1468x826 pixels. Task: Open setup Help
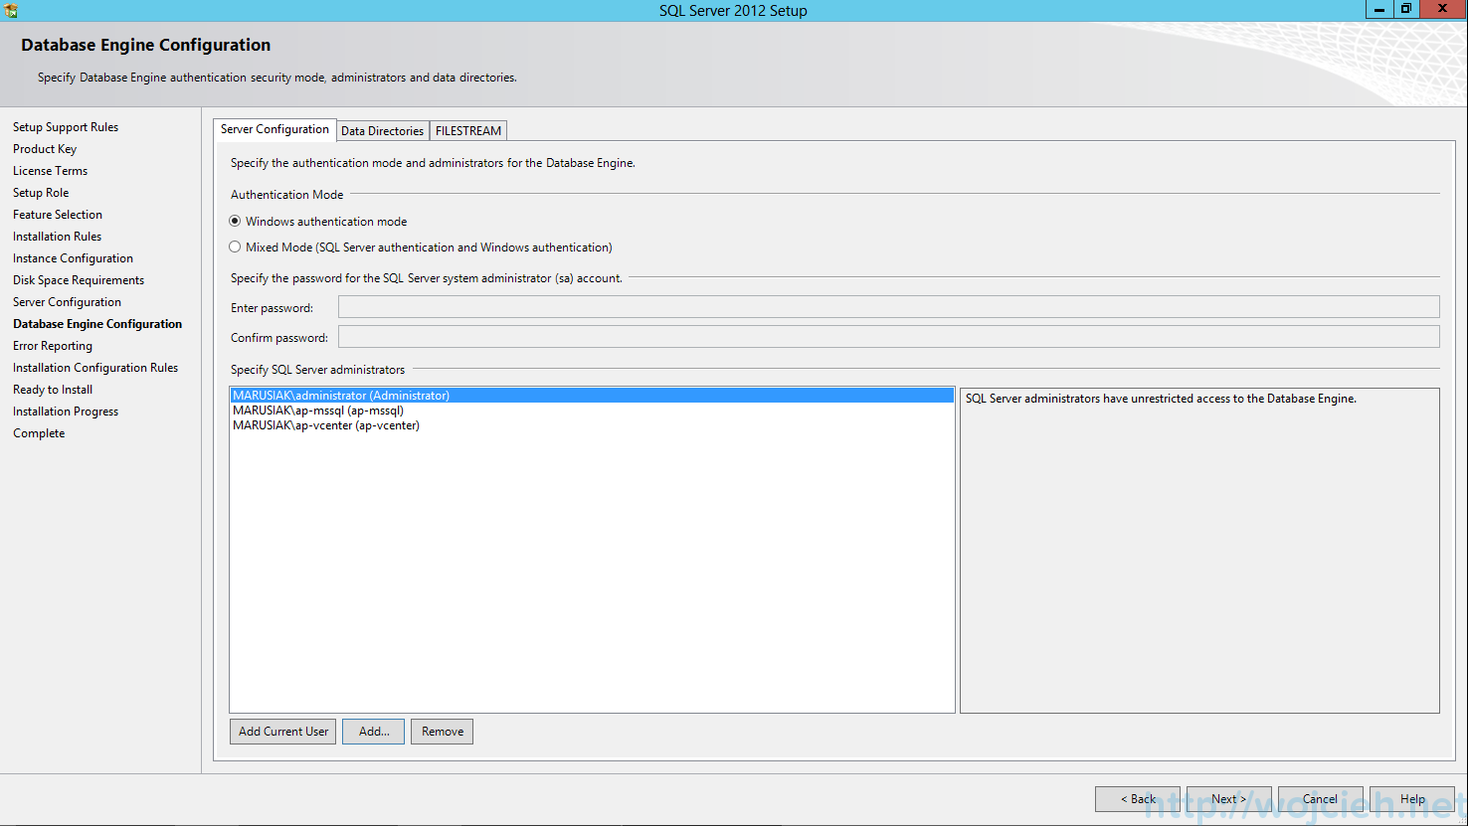pyautogui.click(x=1412, y=799)
